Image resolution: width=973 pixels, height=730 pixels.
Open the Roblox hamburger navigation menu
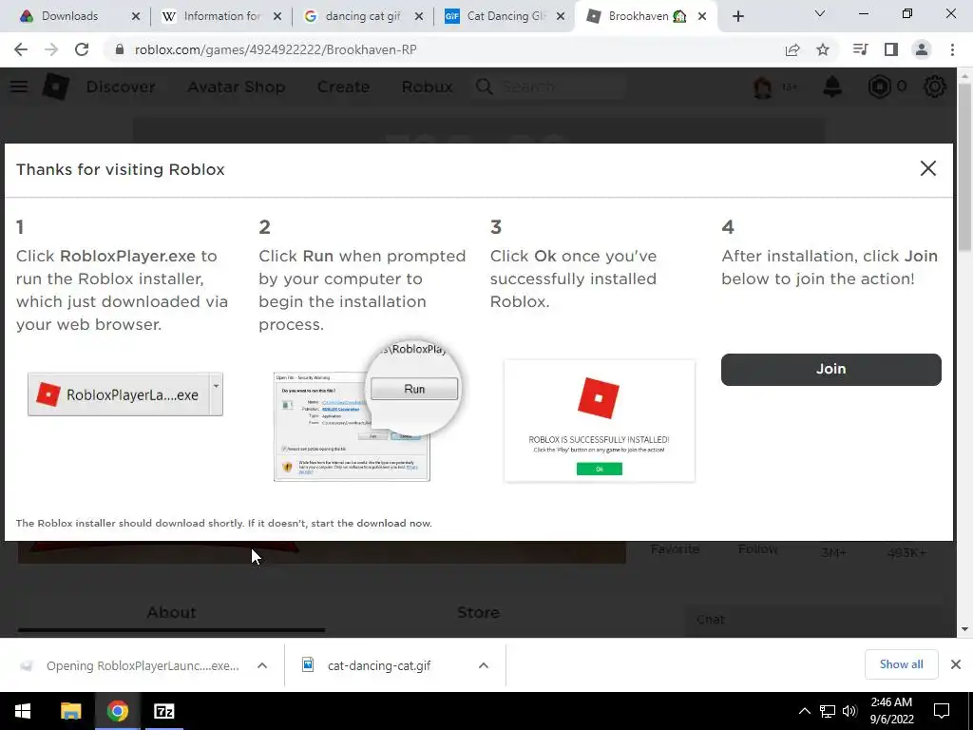tap(19, 86)
